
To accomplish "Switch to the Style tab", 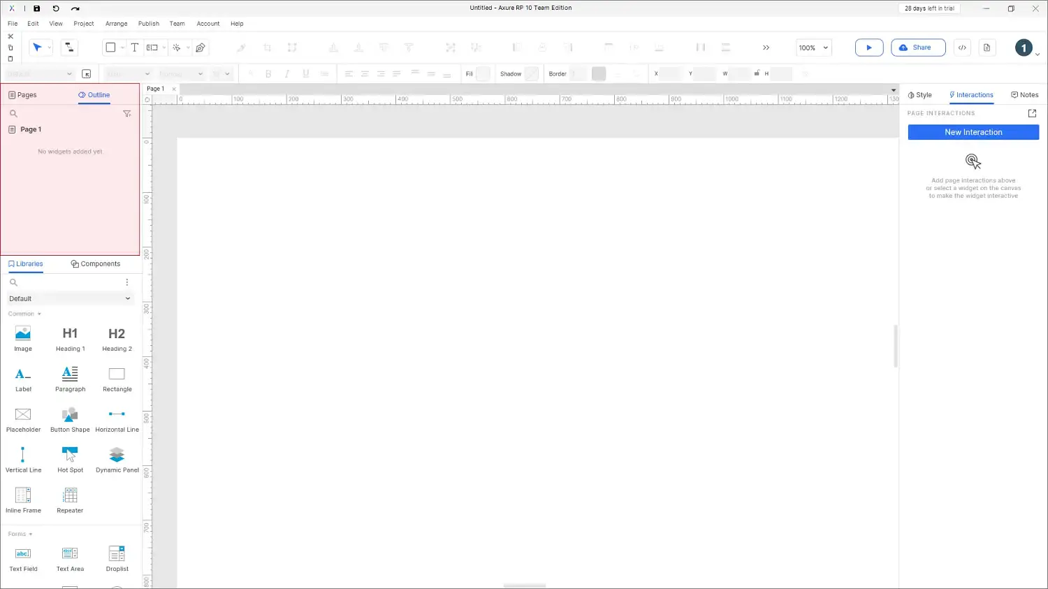I will pos(919,95).
